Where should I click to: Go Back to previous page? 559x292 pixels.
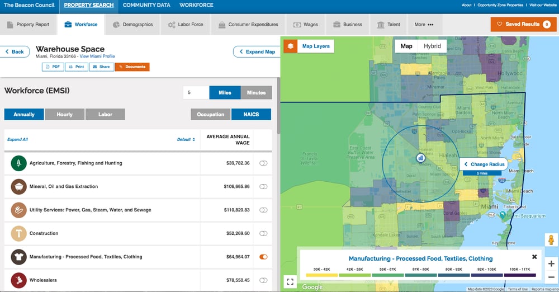(15, 52)
